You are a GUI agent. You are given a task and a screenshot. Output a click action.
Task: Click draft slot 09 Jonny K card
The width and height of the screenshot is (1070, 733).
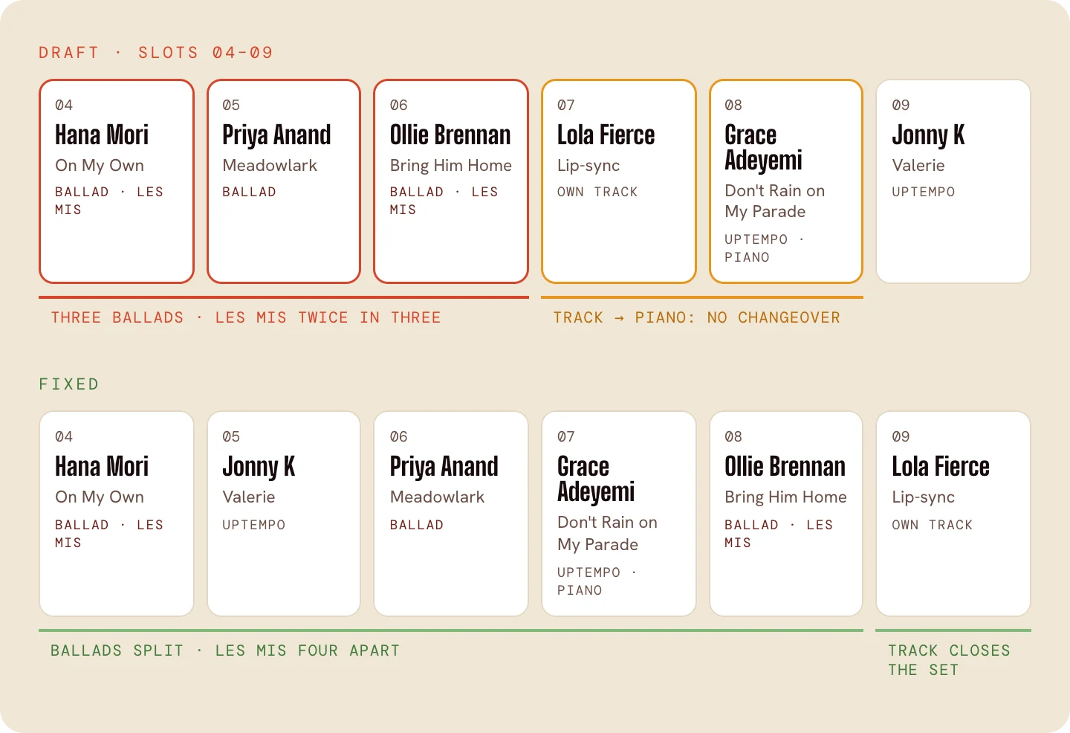953,181
